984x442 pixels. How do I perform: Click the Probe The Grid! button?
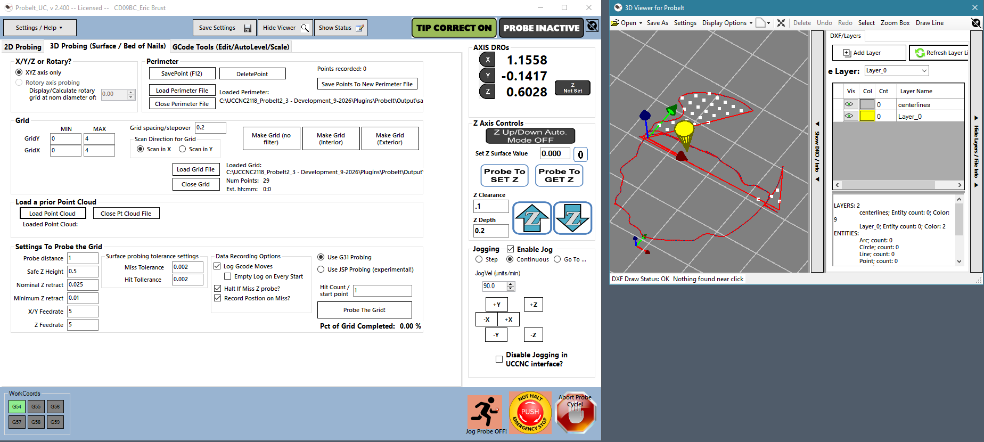click(x=365, y=310)
